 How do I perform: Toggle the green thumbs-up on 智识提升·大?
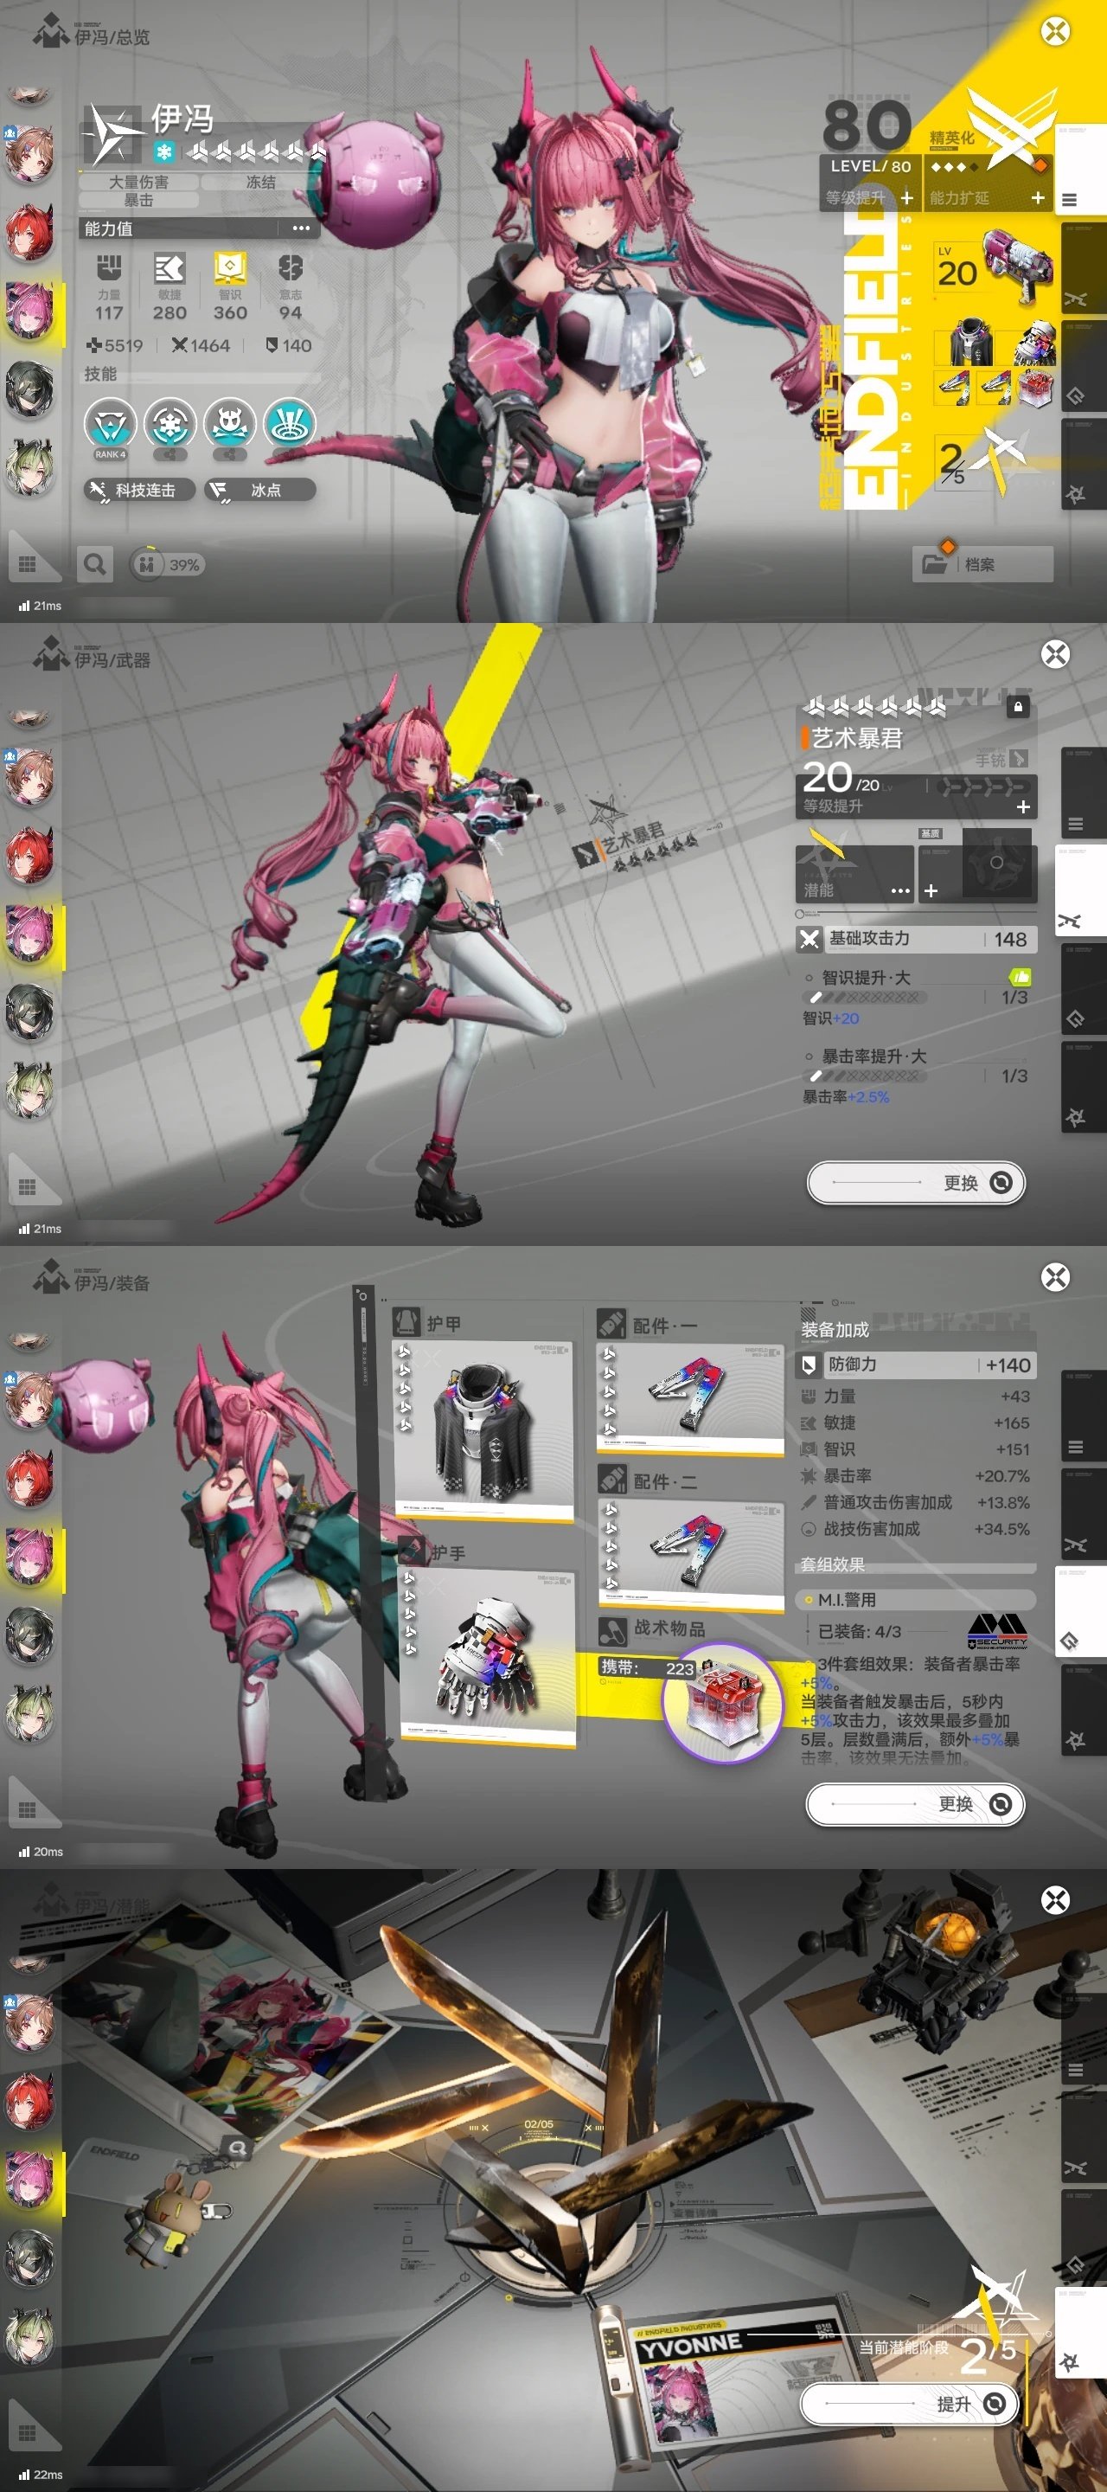pos(1019,977)
